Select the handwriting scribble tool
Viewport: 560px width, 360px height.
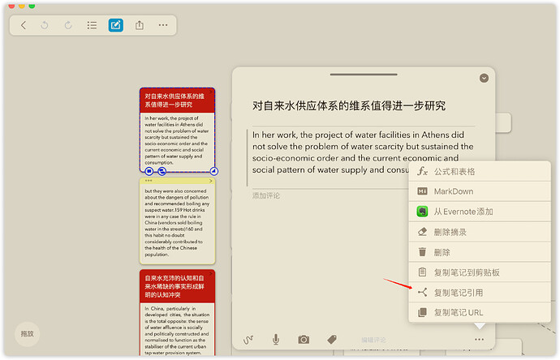click(x=248, y=339)
